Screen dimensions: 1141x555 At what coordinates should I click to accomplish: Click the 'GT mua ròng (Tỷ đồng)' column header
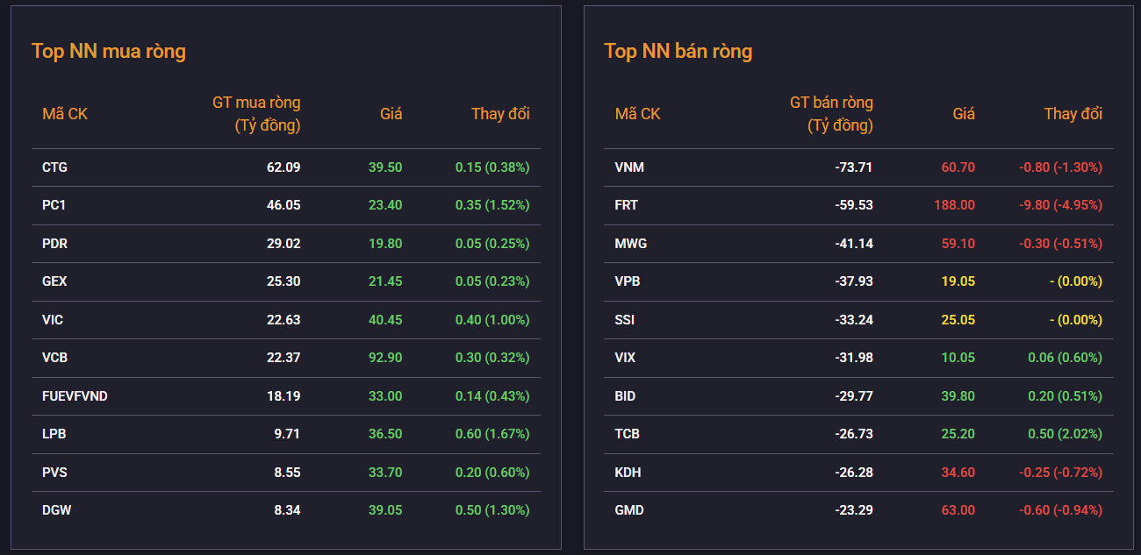point(256,114)
